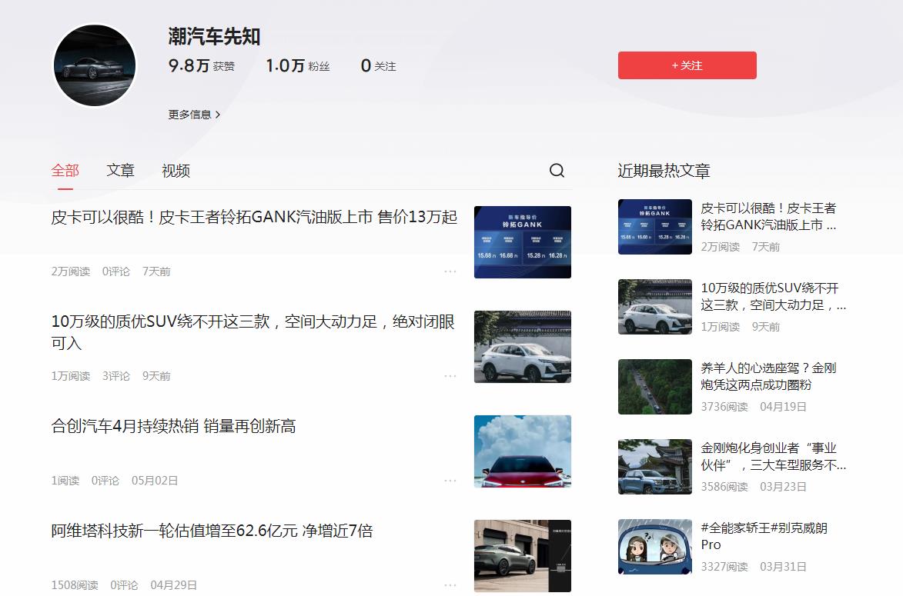This screenshot has width=903, height=596.
Task: Open article 阿维塔科技新一轮估值增至62.6亿元
Action: [x=212, y=531]
